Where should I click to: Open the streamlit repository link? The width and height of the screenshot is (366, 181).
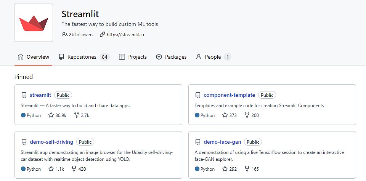tap(40, 95)
